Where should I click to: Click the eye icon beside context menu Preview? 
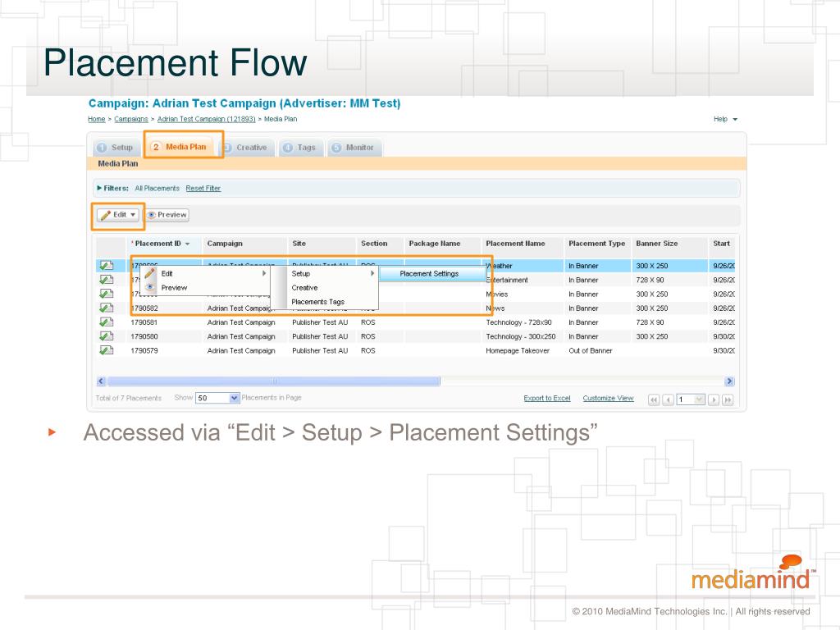(x=150, y=287)
